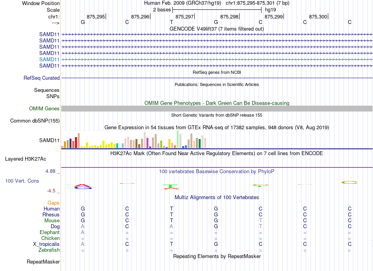The image size is (373, 271).
Task: Click the light-blue SAMD11 transcript arrow line
Action: tap(217, 59)
